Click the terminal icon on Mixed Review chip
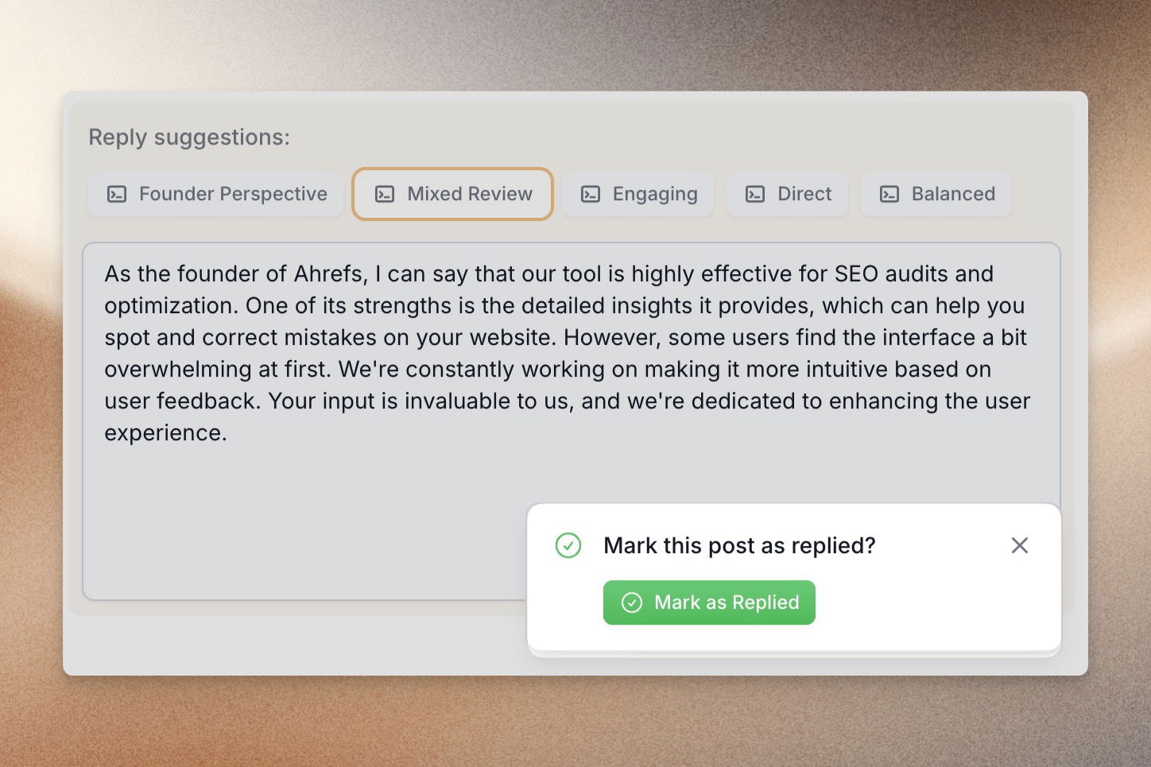The width and height of the screenshot is (1151, 767). pyautogui.click(x=385, y=194)
